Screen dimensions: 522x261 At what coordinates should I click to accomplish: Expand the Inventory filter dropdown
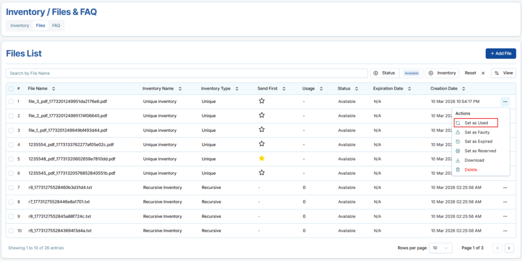442,73
